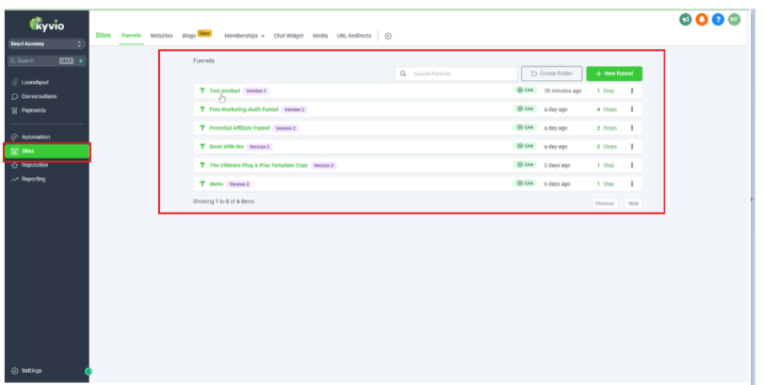Click the blue help question mark icon
Screen dimensions: 764x385
click(x=718, y=21)
